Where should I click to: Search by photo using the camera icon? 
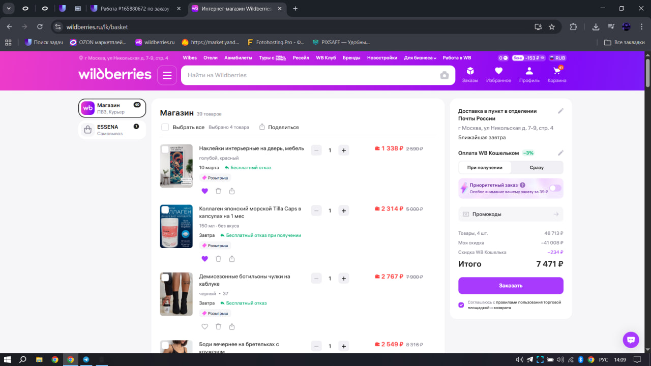click(x=445, y=76)
